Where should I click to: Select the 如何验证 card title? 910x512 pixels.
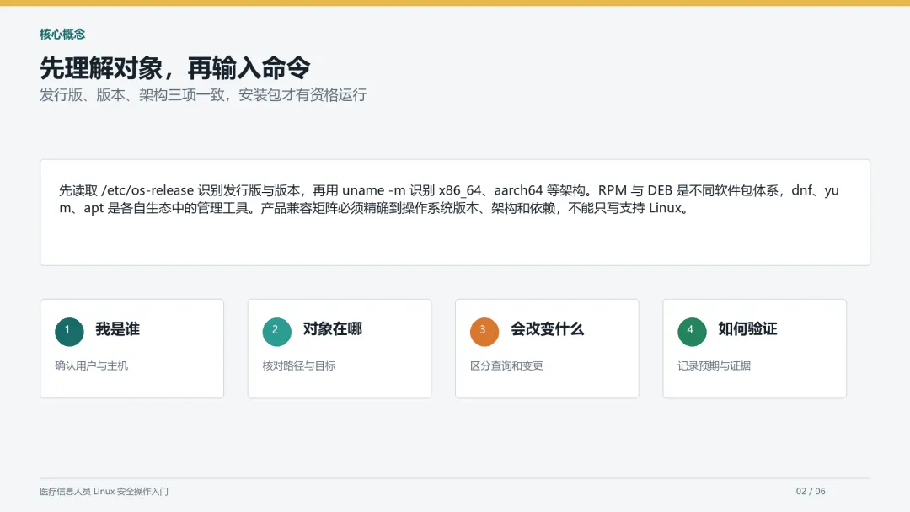coord(747,329)
